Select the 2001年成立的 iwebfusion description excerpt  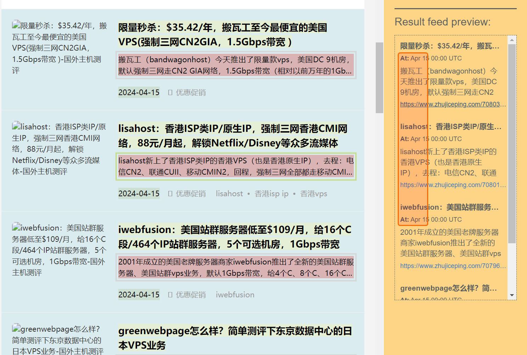click(236, 267)
